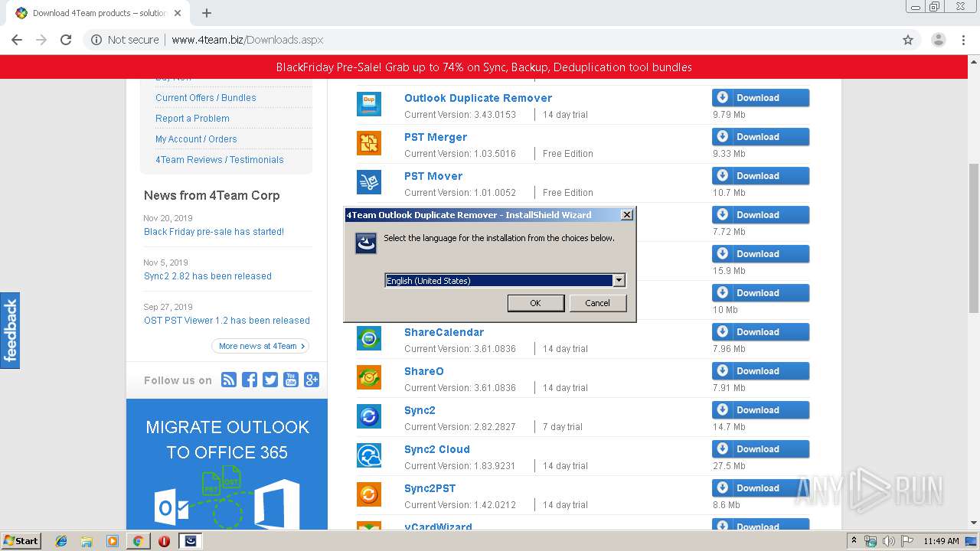
Task: Click the Migrate Outlook to Office 365 banner
Action: pyautogui.click(x=227, y=464)
